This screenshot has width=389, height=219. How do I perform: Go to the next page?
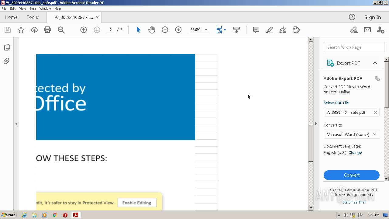97,30
